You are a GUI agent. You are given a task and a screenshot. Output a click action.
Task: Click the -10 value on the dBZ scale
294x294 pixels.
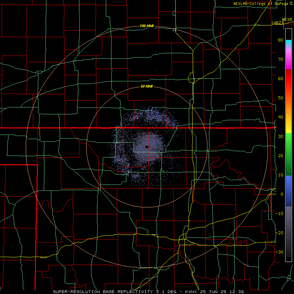279,214
